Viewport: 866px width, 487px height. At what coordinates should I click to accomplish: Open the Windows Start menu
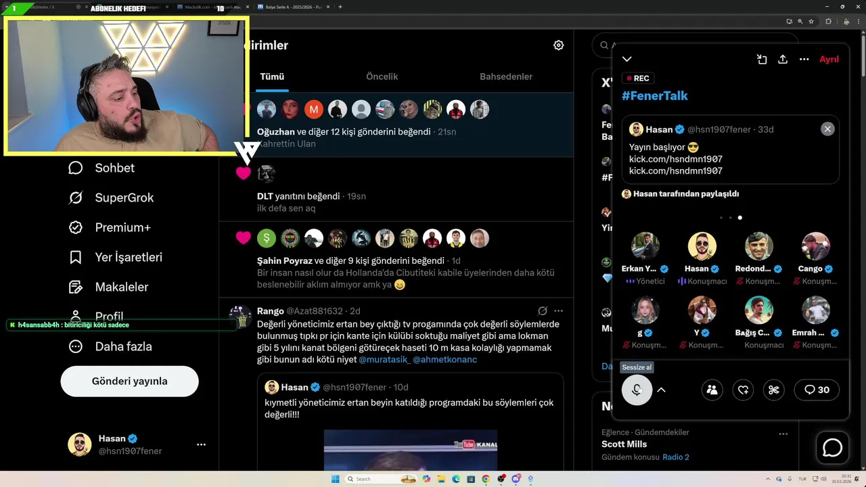[335, 479]
